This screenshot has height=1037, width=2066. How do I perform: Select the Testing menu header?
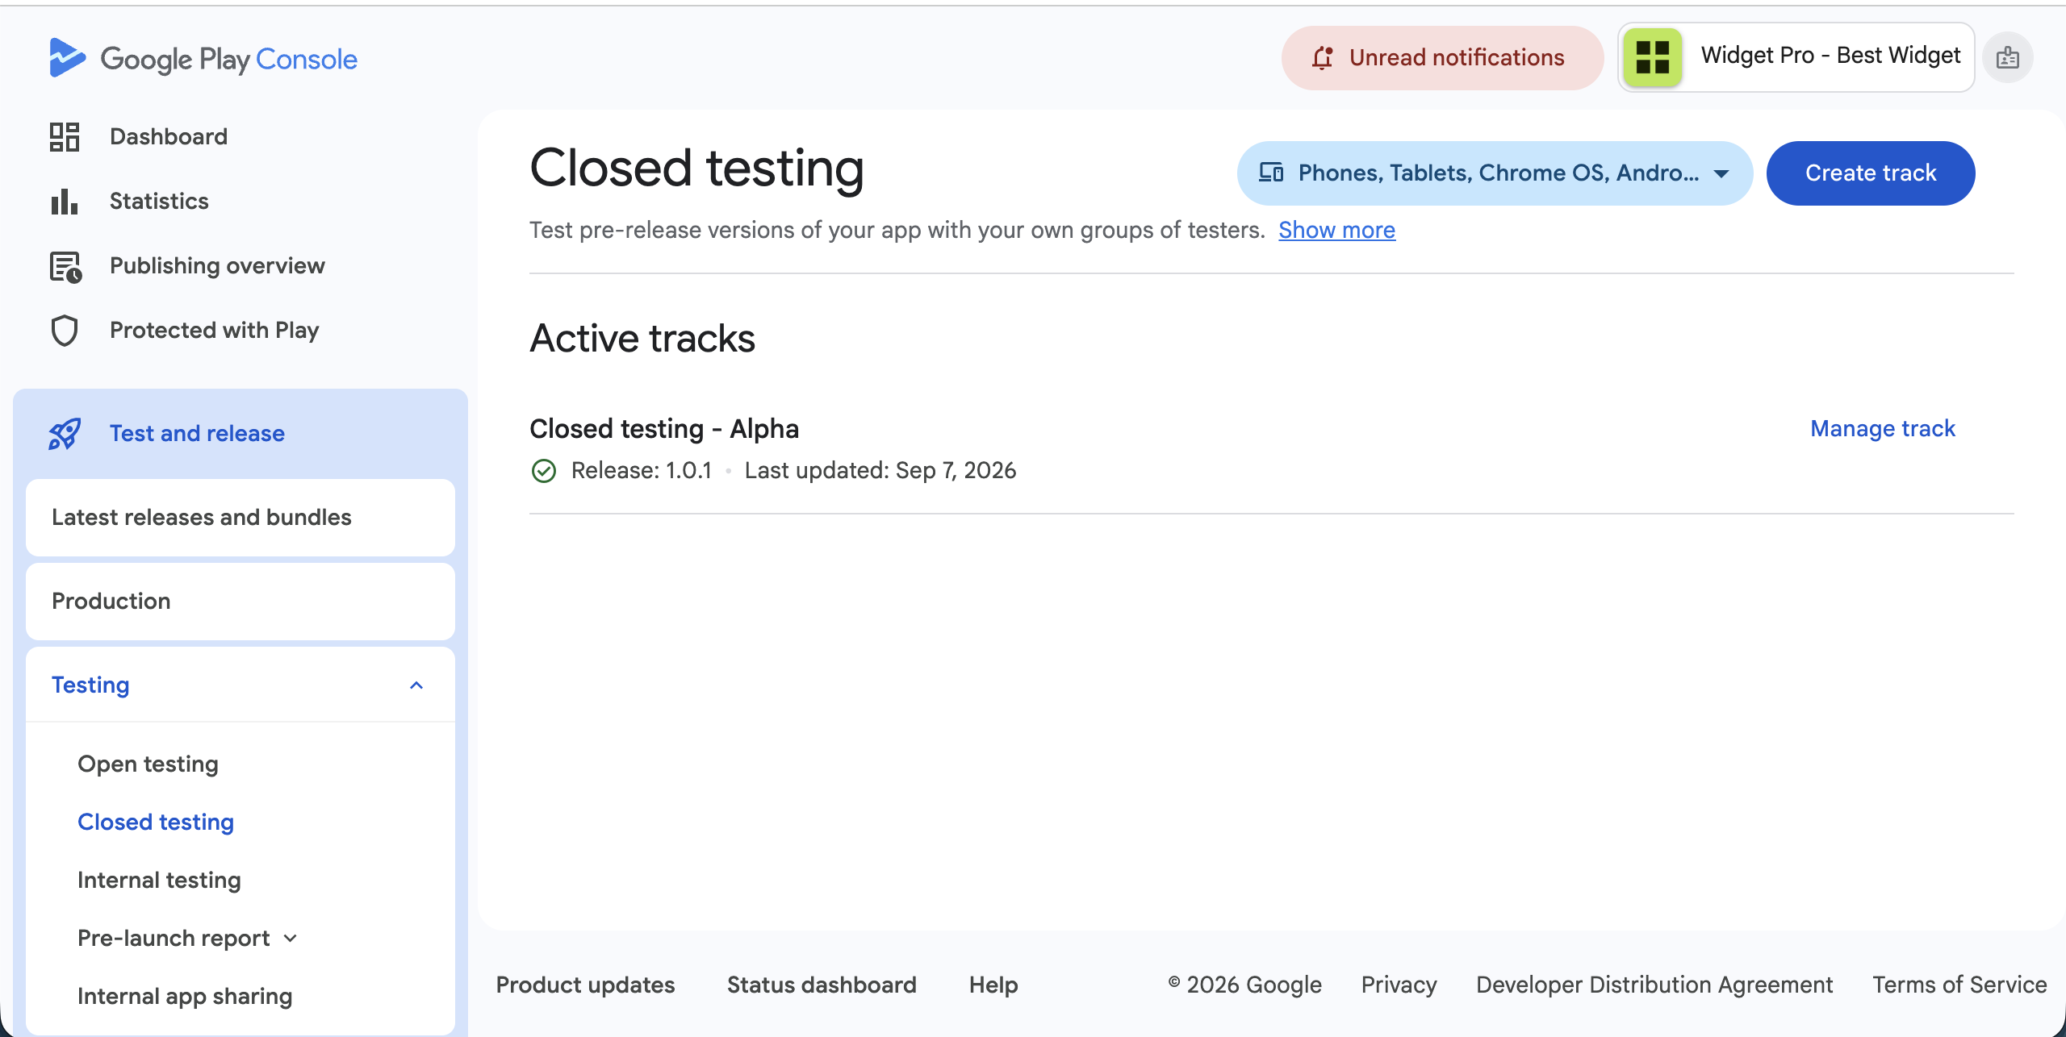pos(240,685)
